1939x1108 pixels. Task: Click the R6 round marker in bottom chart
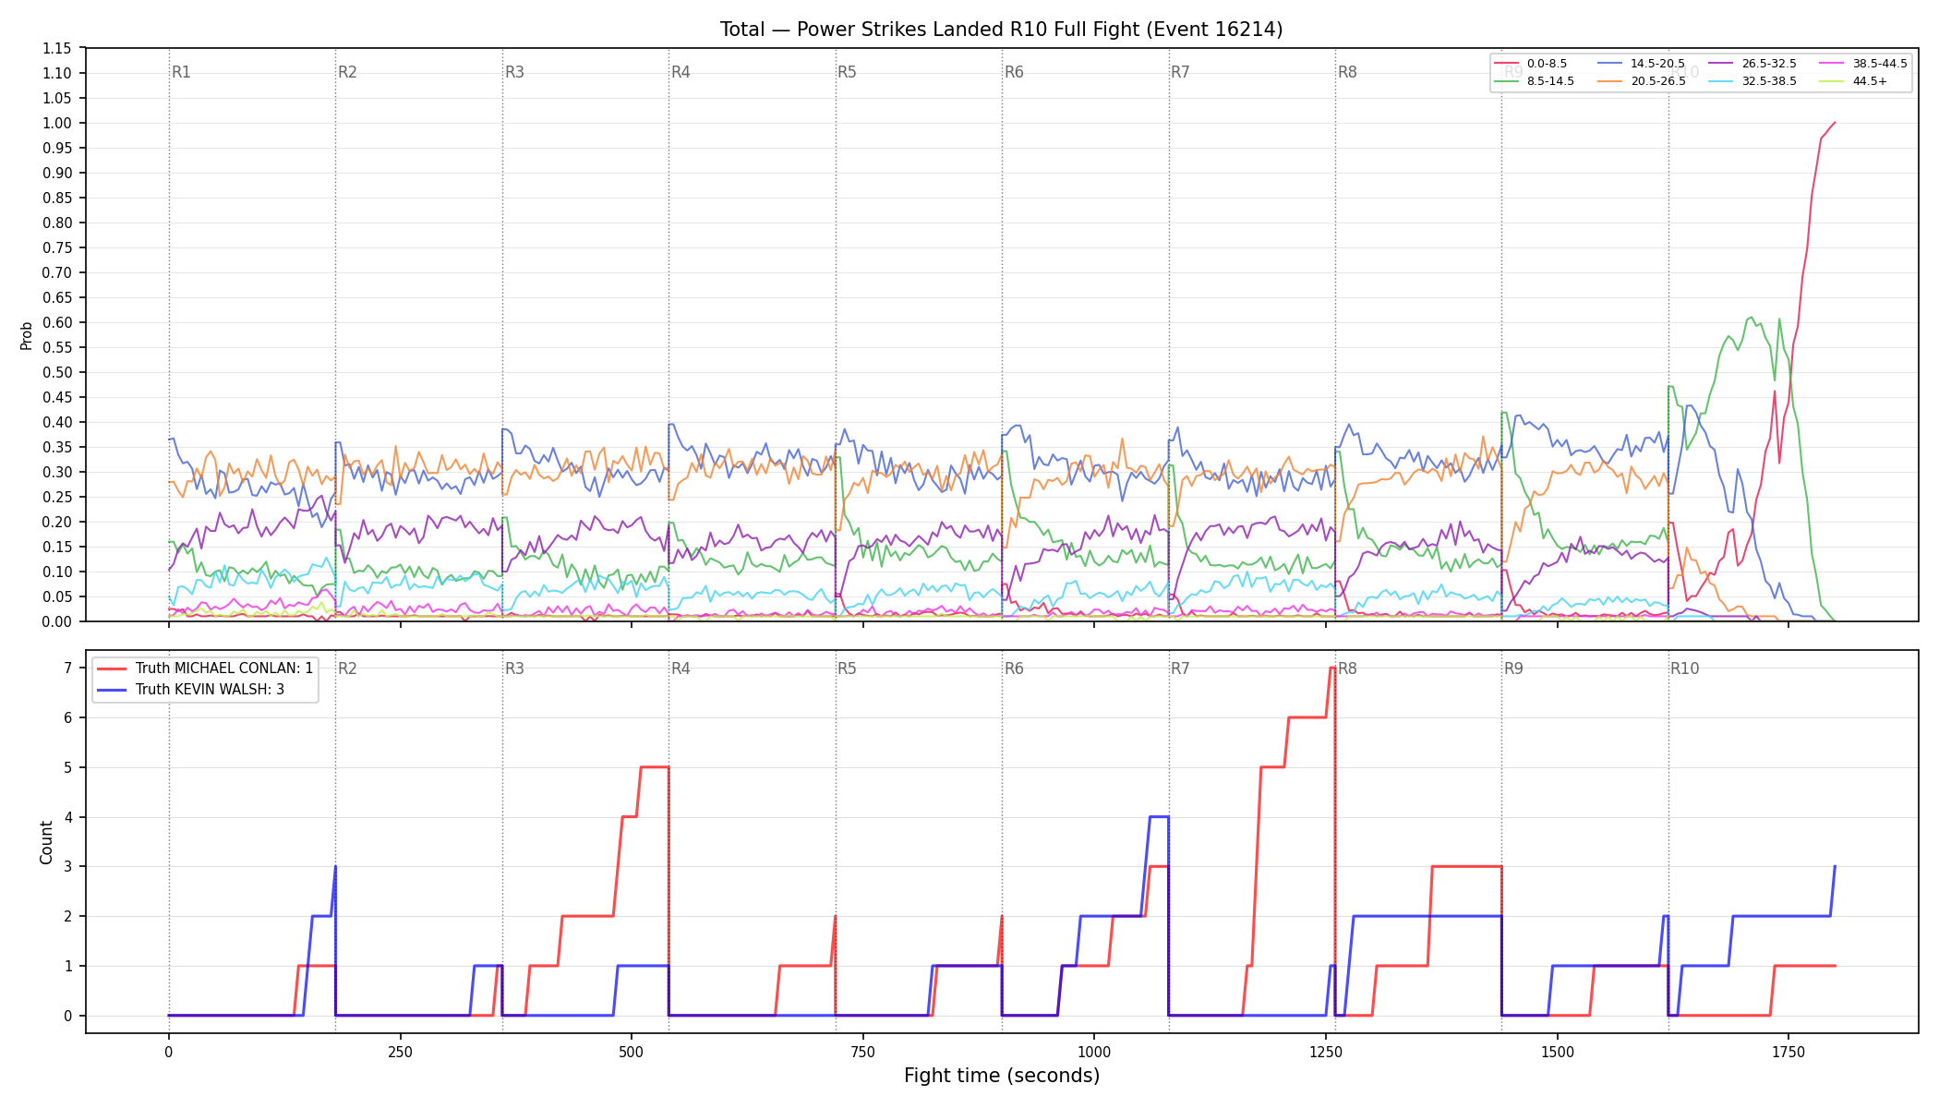1014,668
